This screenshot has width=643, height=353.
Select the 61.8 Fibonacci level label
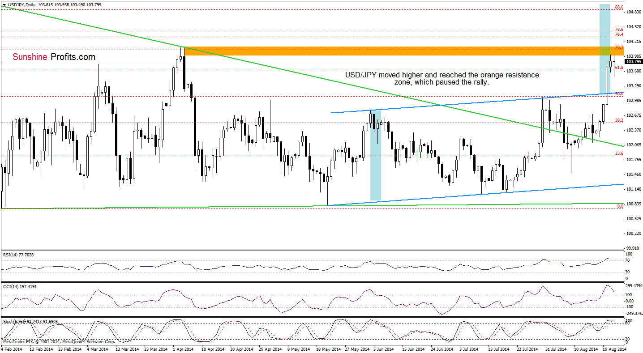pyautogui.click(x=620, y=68)
